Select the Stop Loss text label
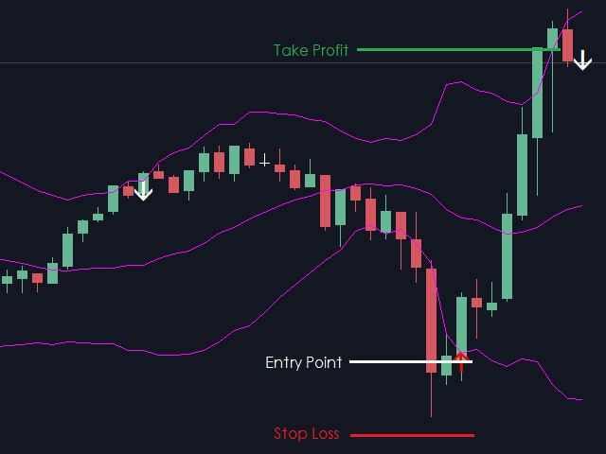Image resolution: width=606 pixels, height=454 pixels. [x=306, y=434]
